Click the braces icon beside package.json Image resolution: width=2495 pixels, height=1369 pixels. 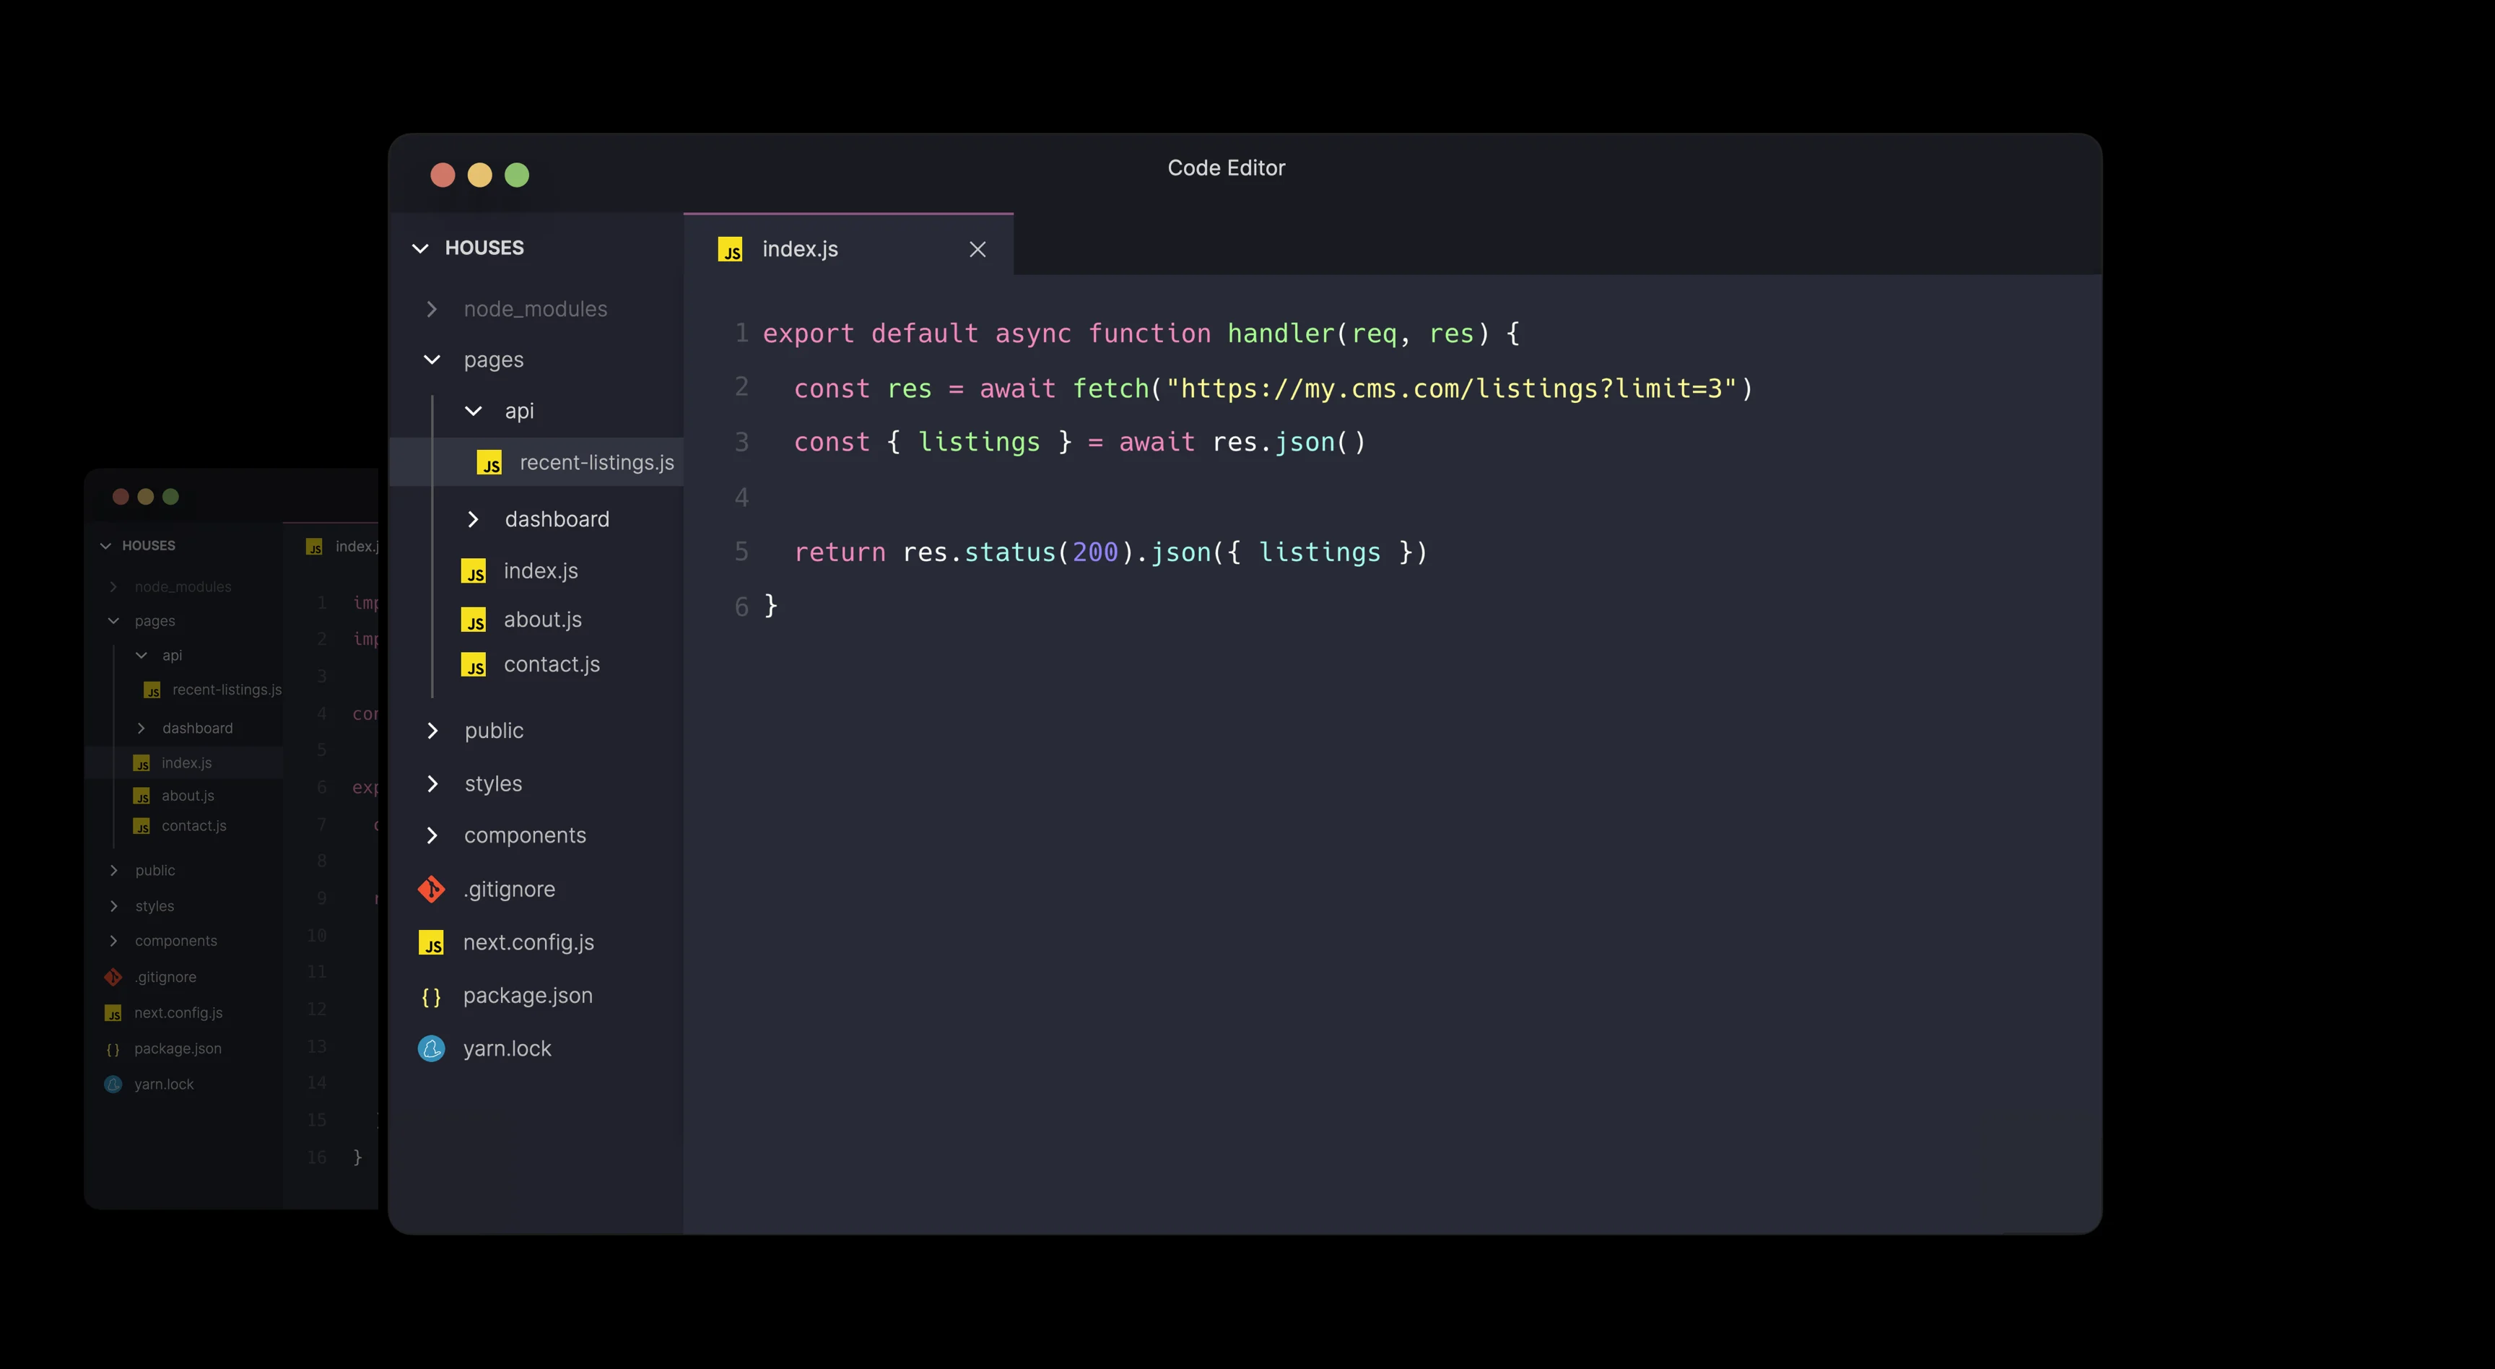431,996
